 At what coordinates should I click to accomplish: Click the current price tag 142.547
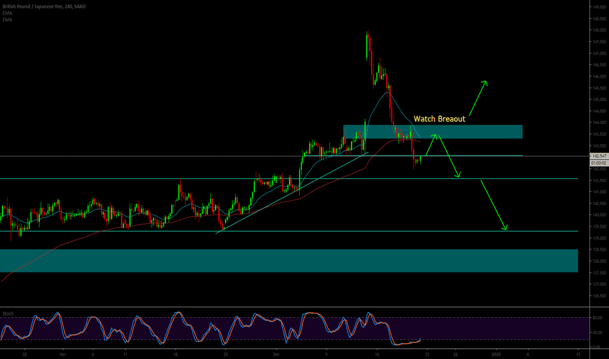(599, 157)
